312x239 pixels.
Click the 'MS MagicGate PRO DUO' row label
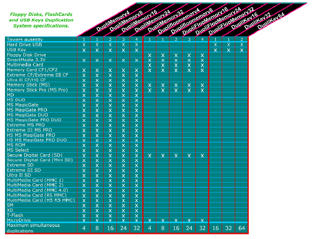pyautogui.click(x=34, y=120)
